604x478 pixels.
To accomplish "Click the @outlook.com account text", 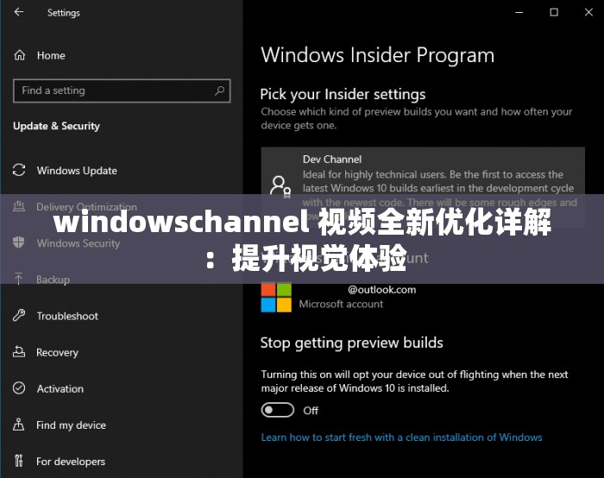I will point(381,290).
